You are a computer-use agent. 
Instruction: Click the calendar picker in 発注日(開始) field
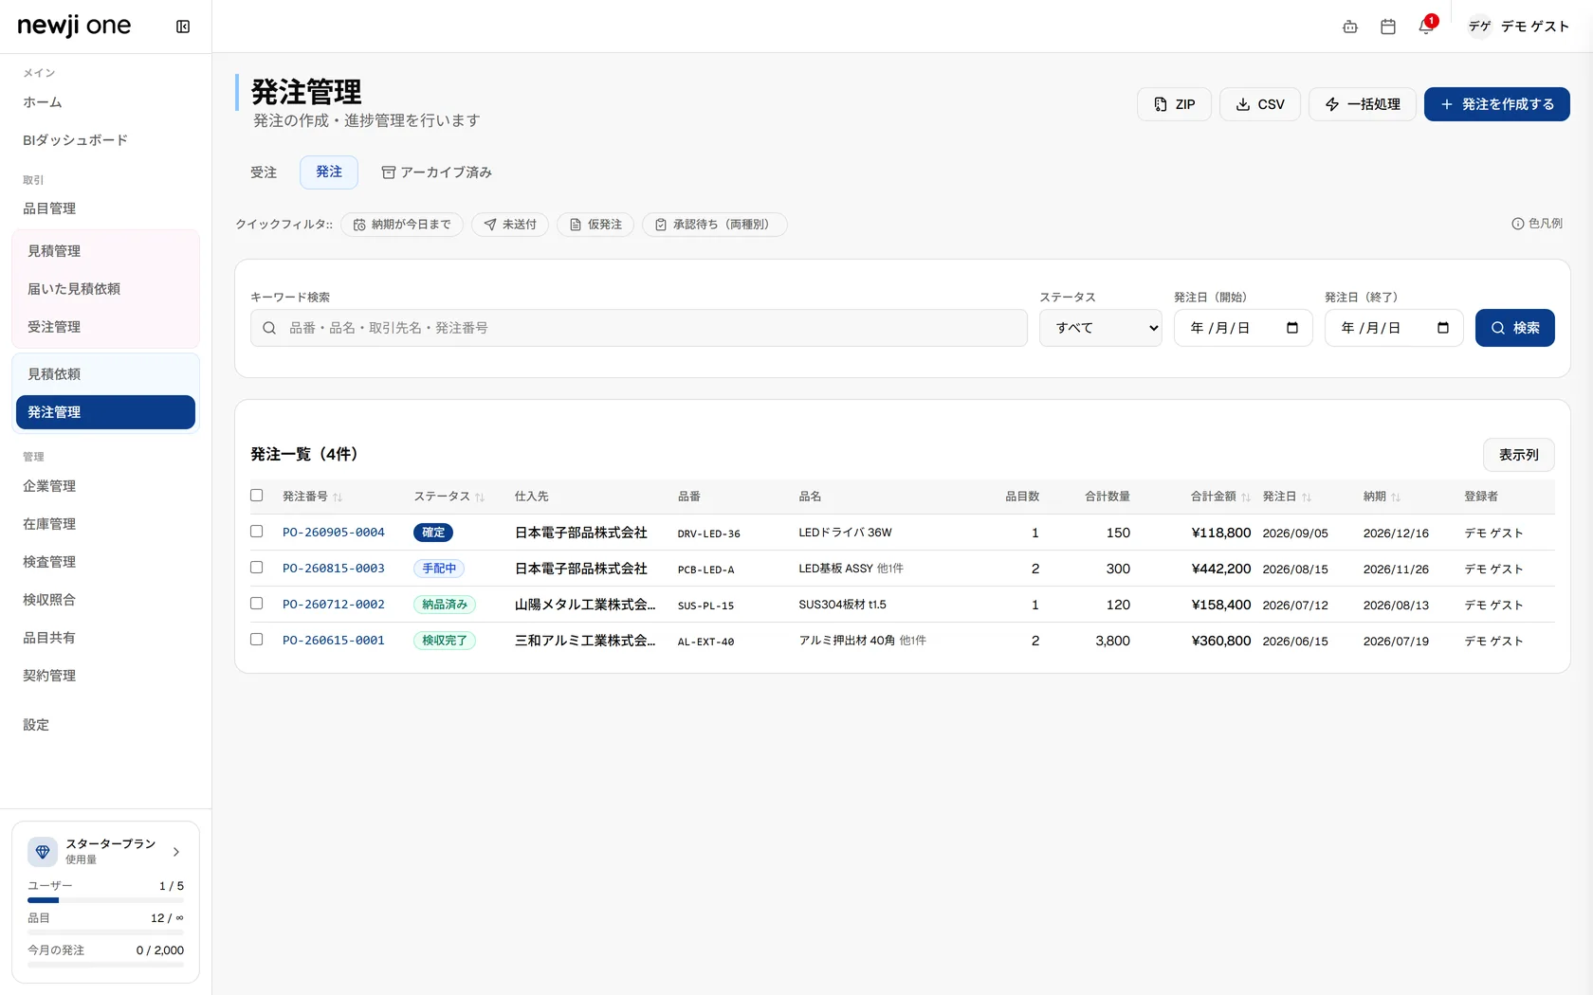(1291, 328)
